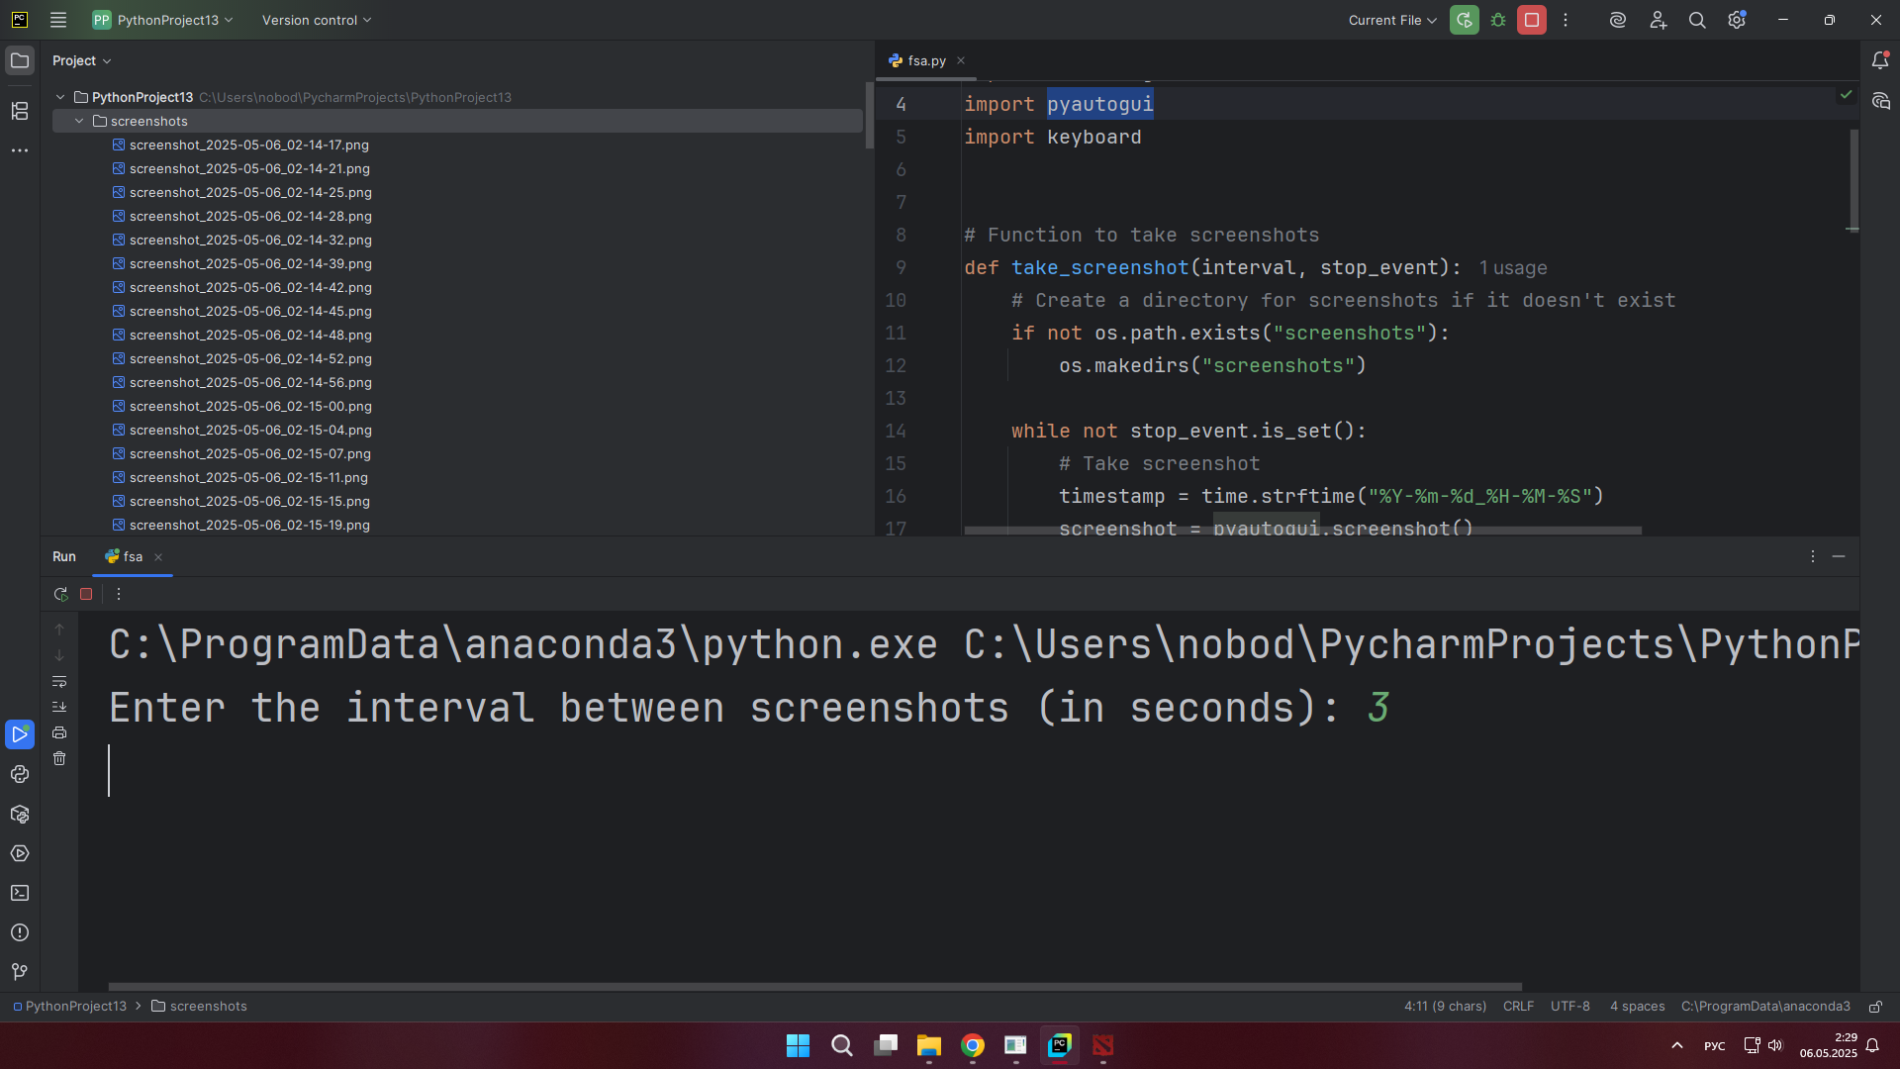Open the Python Console tool window
The image size is (1900, 1069).
pos(20,774)
